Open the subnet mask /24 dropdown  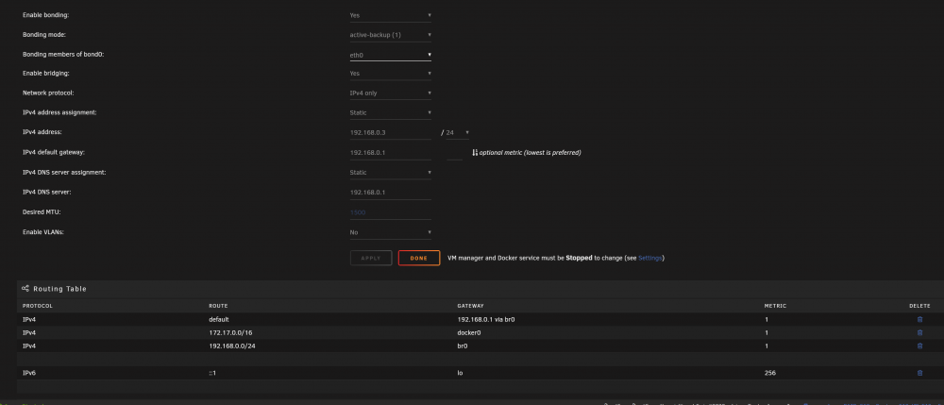[x=457, y=132]
